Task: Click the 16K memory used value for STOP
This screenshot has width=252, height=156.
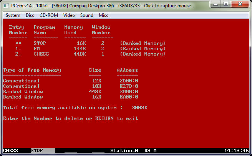Action: click(81, 43)
